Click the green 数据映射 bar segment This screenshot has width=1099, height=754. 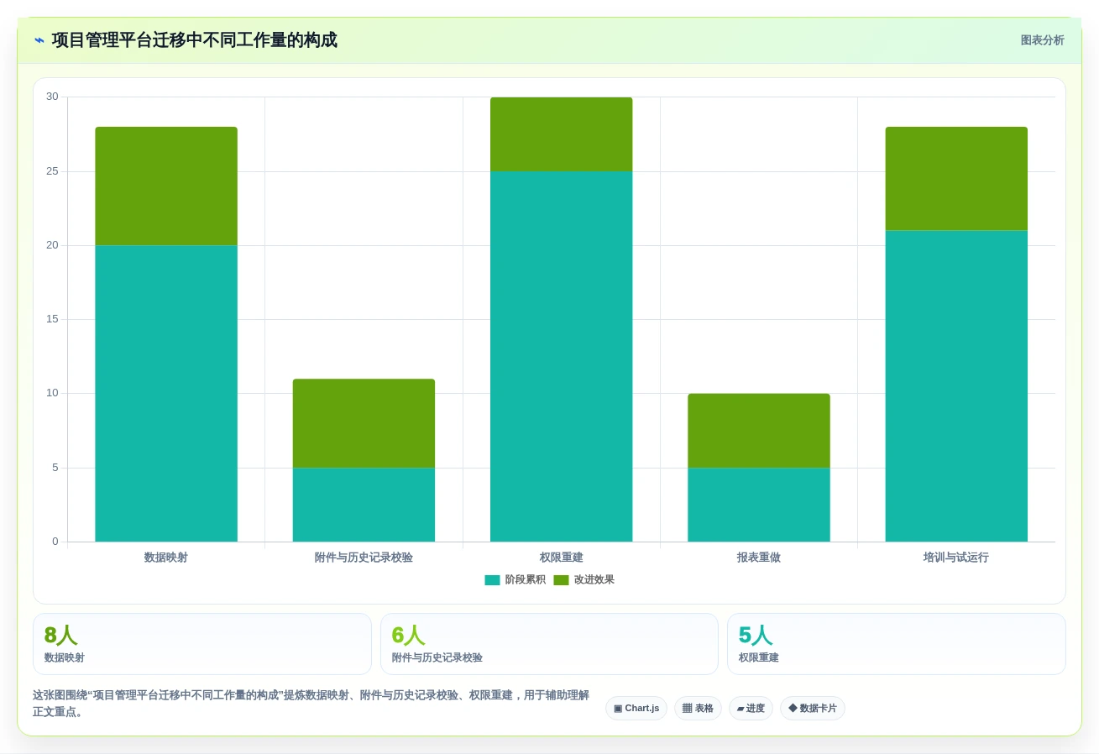point(166,186)
